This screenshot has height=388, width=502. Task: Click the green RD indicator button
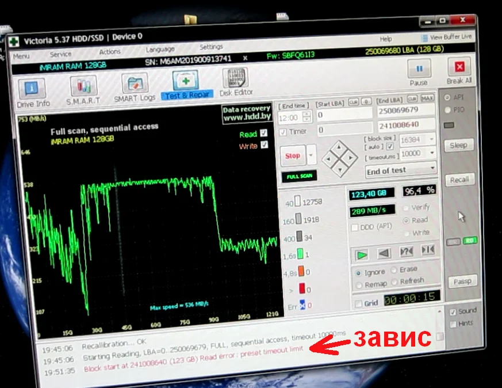[x=470, y=240]
